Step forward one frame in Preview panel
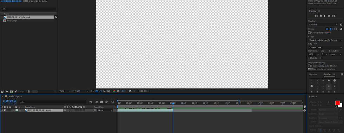344x133 pixels. click(329, 16)
